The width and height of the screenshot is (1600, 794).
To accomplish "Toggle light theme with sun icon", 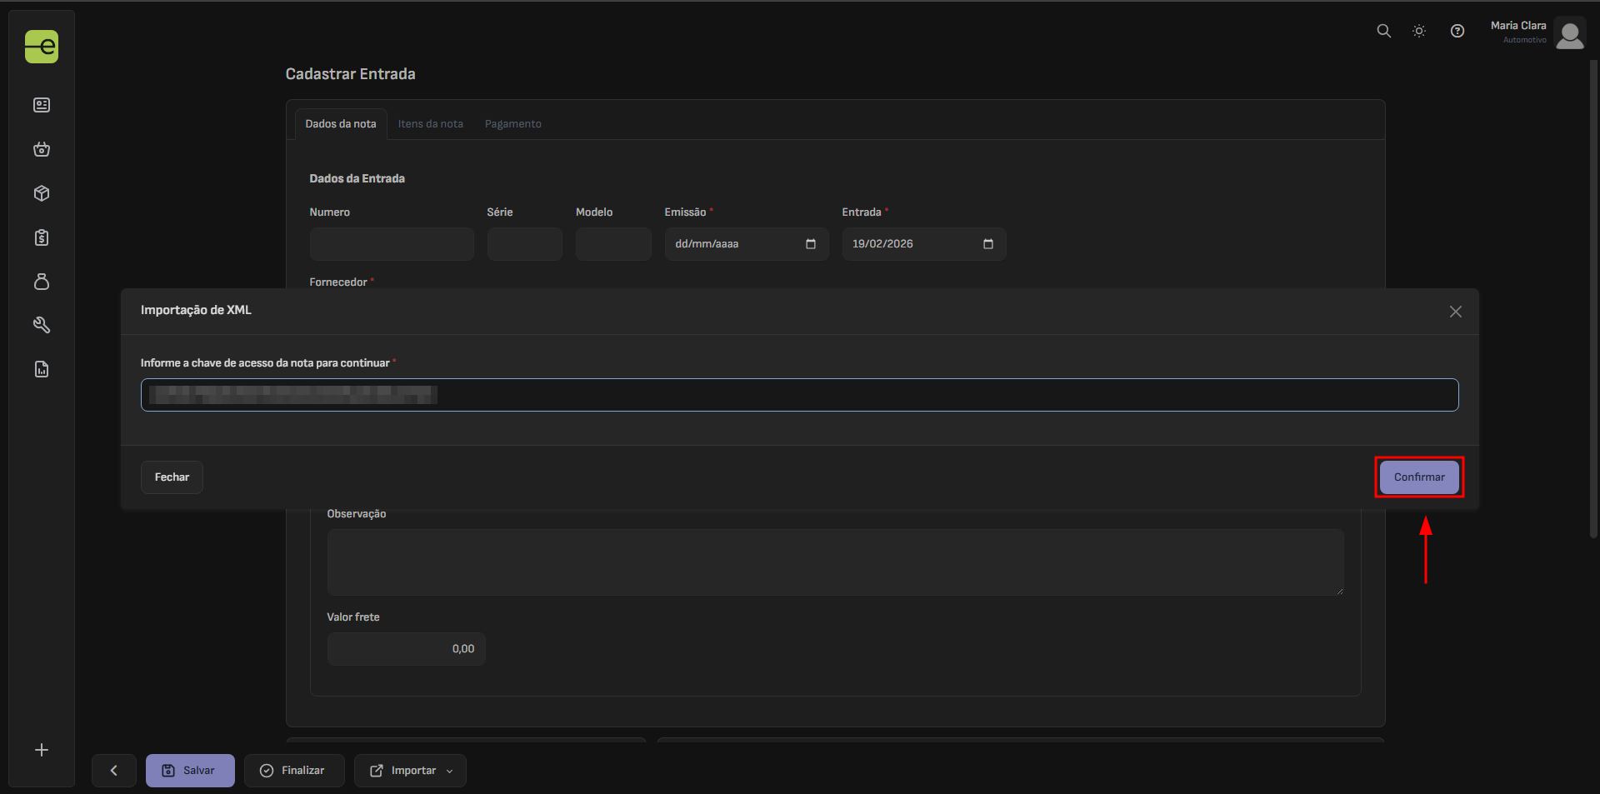I will [1419, 31].
